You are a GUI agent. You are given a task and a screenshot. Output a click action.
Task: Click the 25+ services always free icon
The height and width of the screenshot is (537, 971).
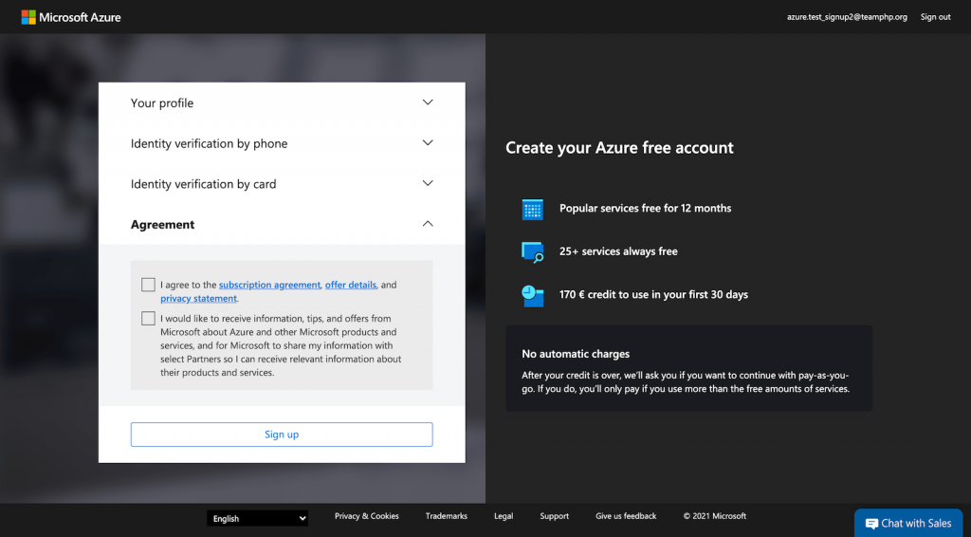533,252
